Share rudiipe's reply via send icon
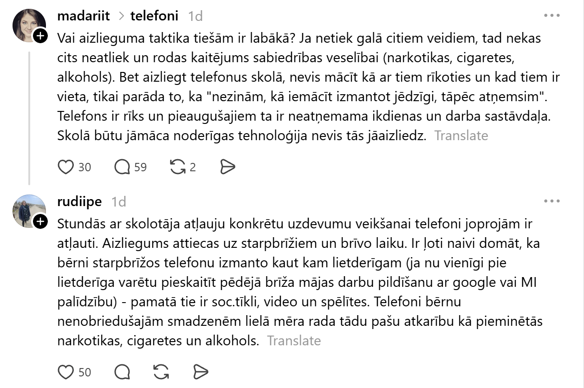This screenshot has width=584, height=388. [x=200, y=372]
